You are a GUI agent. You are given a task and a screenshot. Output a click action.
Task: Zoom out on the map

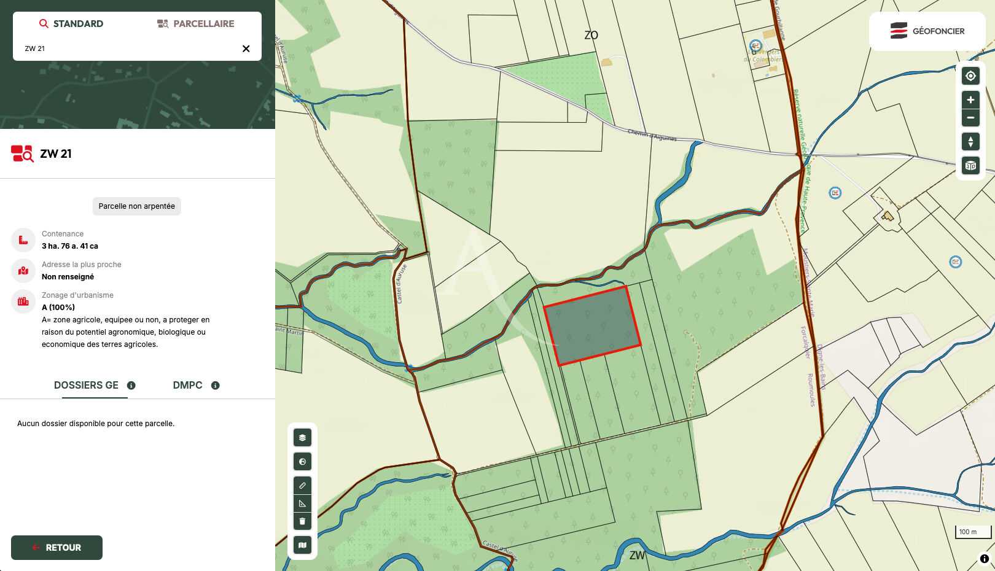[x=970, y=117]
